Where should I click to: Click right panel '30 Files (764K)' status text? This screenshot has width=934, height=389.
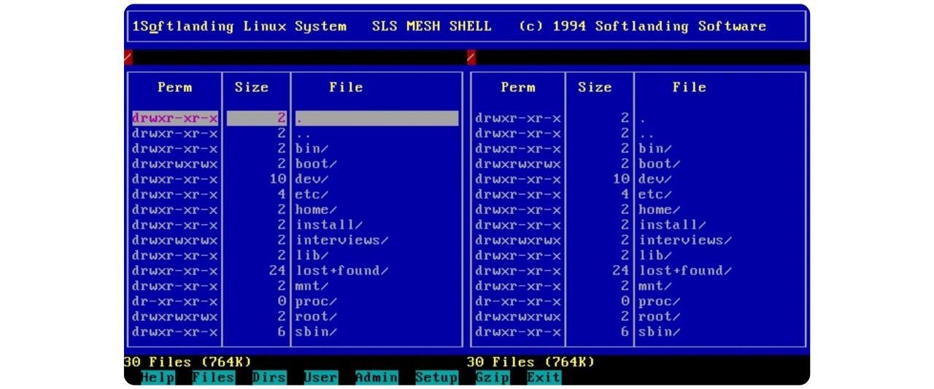click(x=531, y=362)
